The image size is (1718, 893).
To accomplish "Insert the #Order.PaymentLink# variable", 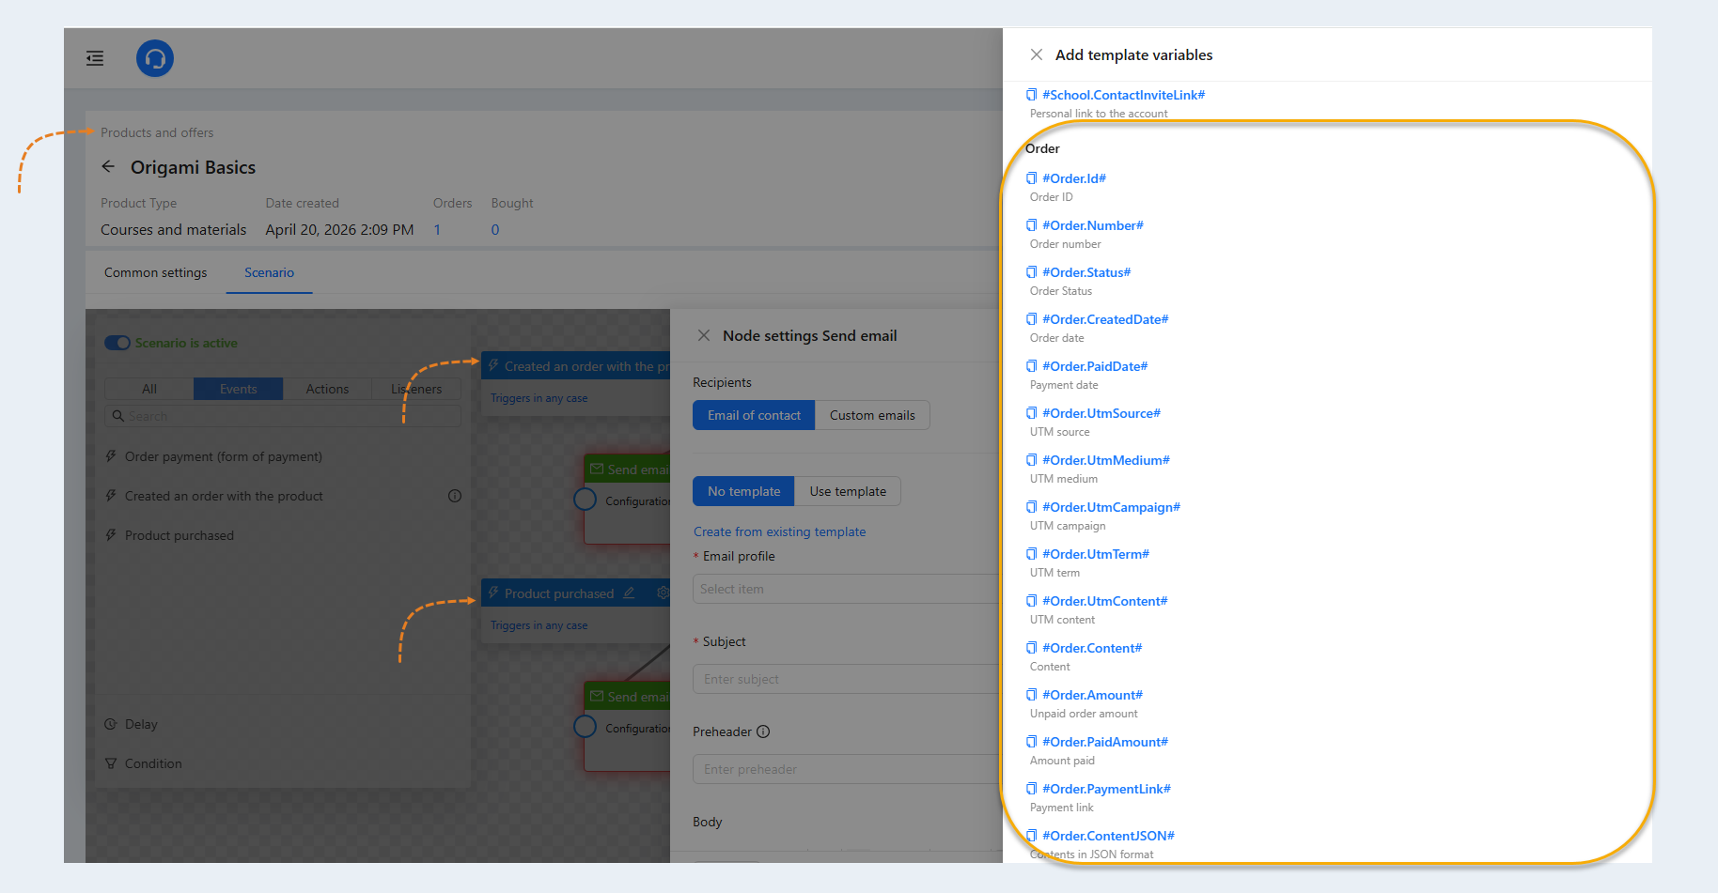I will [1106, 789].
